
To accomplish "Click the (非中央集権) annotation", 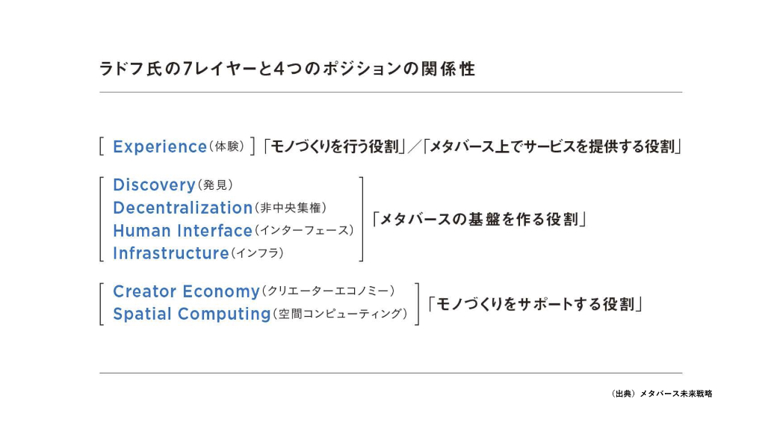I will click(291, 208).
